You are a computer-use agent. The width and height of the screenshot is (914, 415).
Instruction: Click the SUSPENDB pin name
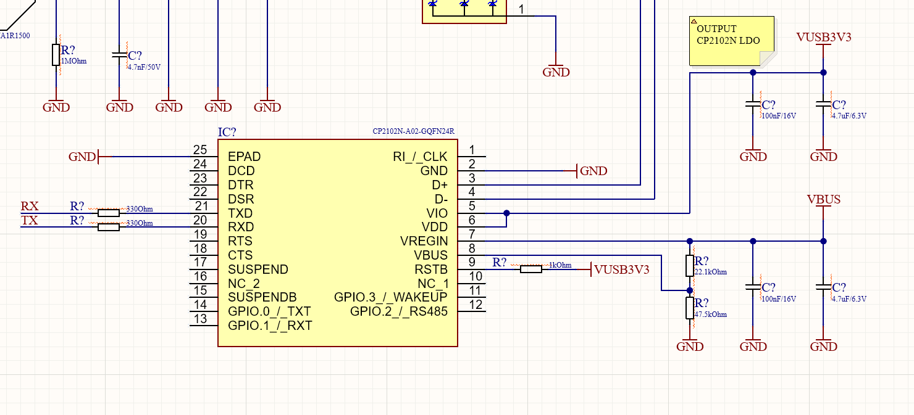(x=262, y=297)
